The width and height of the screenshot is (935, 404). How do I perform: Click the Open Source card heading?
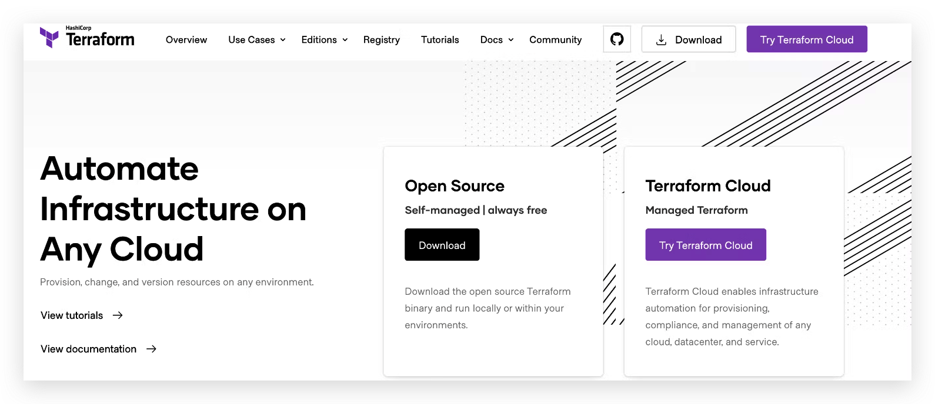tap(455, 186)
